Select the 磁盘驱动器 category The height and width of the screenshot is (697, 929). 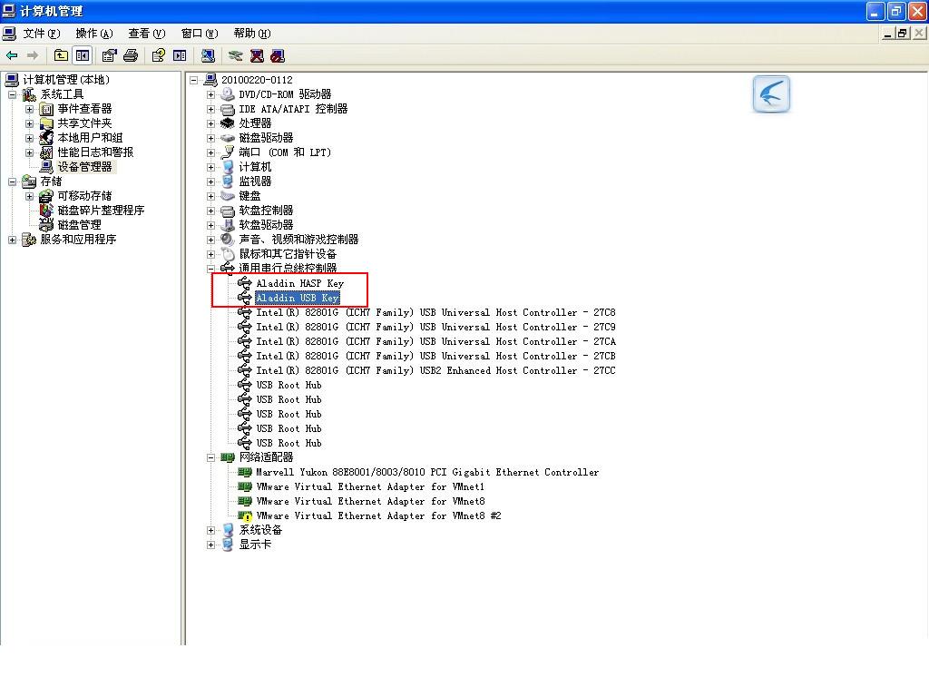[x=266, y=138]
